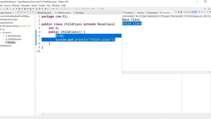The width and height of the screenshot is (211, 119).
Task: Clear Console using its toolbar icon
Action: (185, 12)
